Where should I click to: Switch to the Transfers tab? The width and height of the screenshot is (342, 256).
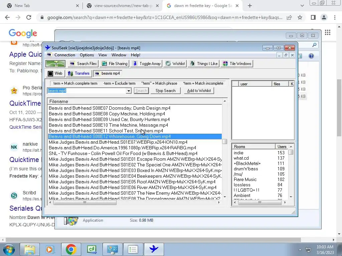click(79, 73)
